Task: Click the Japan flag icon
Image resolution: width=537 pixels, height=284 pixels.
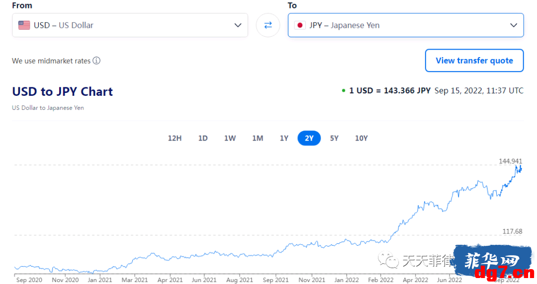Action: (300, 25)
